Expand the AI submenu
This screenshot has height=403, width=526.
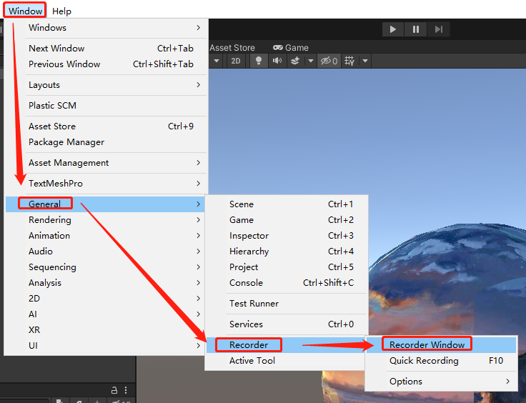[106, 314]
